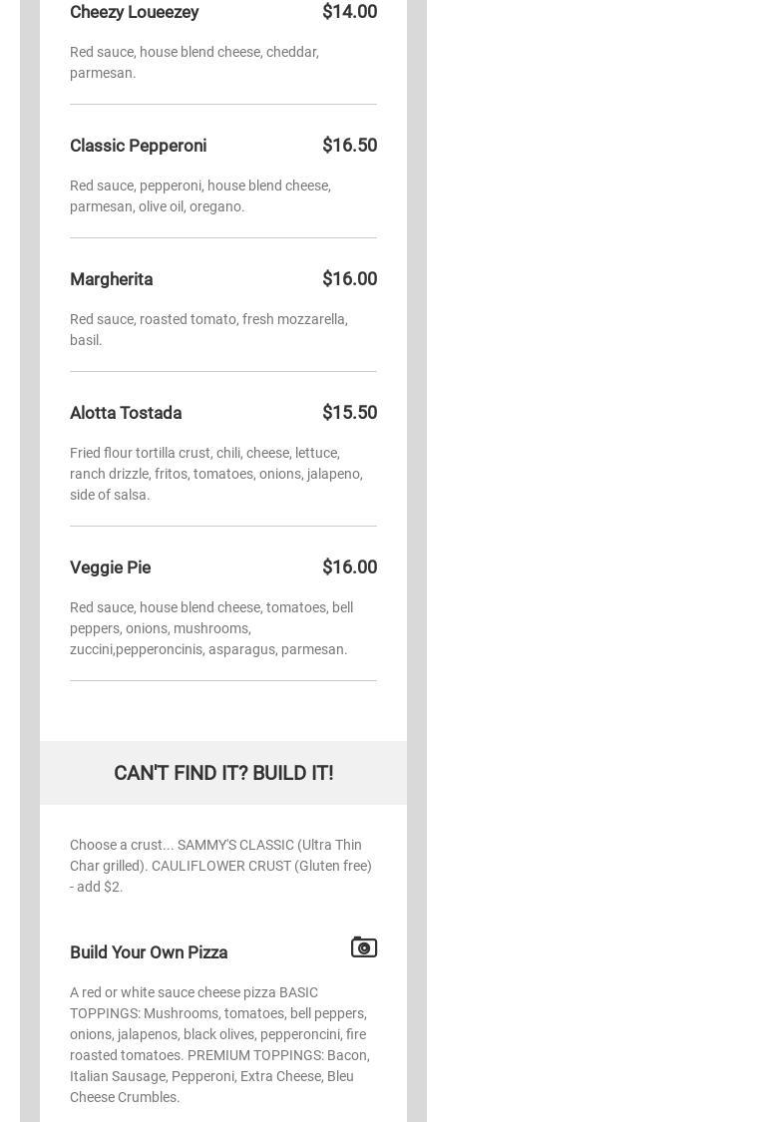Click the Classic Pepperoni ingredients text
This screenshot has width=768, height=1122.
[x=200, y=196]
